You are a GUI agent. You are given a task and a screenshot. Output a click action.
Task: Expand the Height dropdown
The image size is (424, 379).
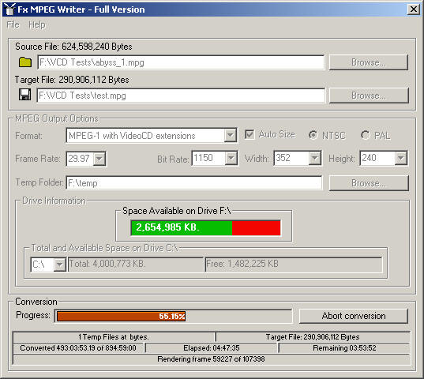[400, 158]
